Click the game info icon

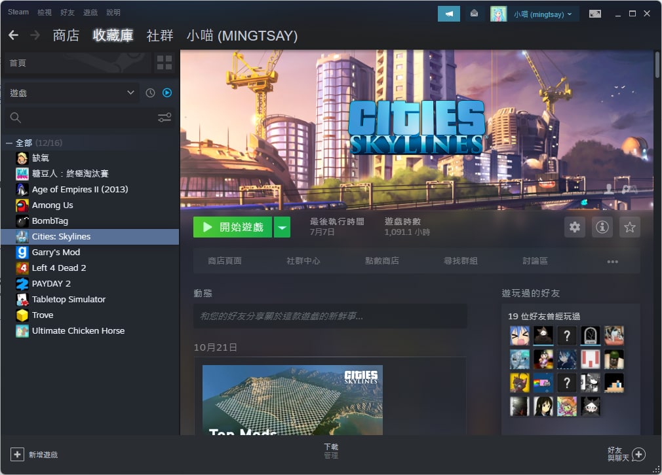(x=602, y=227)
